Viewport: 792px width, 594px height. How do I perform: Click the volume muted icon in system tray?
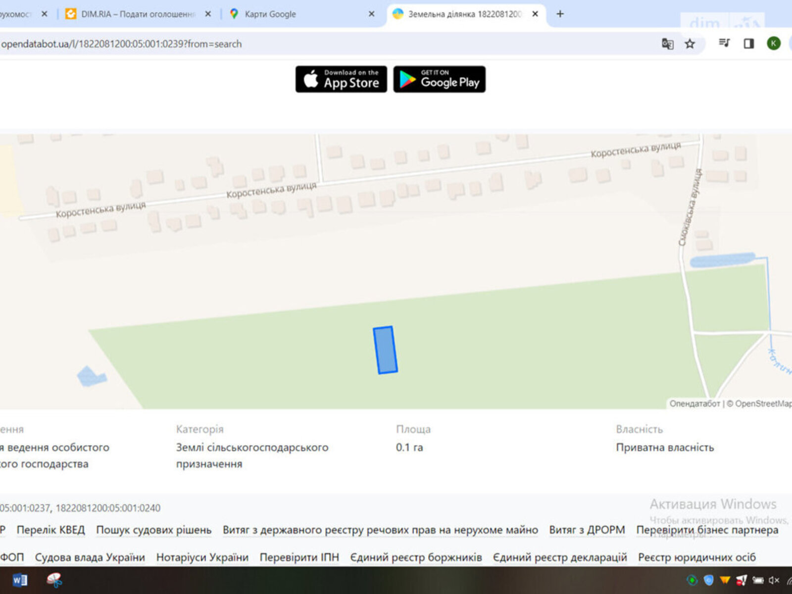(774, 580)
